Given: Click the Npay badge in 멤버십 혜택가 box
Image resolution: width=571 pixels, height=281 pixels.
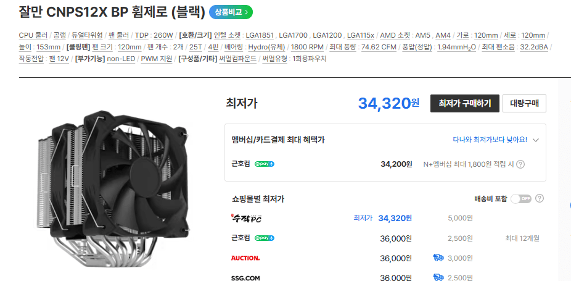Looking at the screenshot, I should tap(265, 164).
